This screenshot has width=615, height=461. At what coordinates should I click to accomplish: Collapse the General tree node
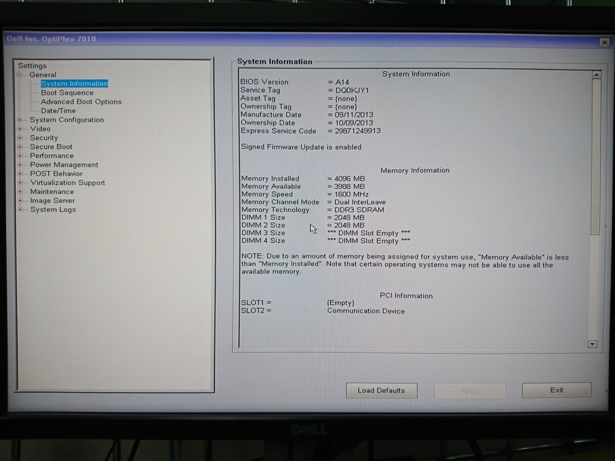click(20, 75)
